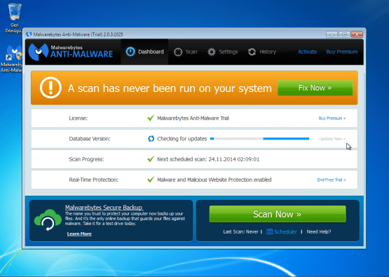The width and height of the screenshot is (389, 277).
Task: Click Learn More under Secure Backup
Action: pos(79,234)
